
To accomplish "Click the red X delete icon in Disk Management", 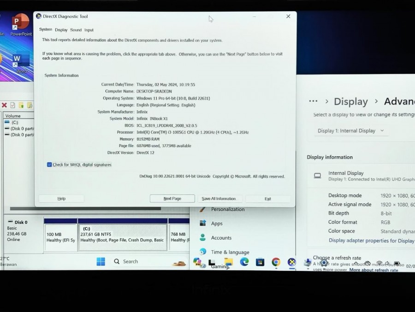I will (4, 106).
